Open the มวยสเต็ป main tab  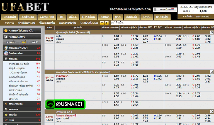click(162, 17)
